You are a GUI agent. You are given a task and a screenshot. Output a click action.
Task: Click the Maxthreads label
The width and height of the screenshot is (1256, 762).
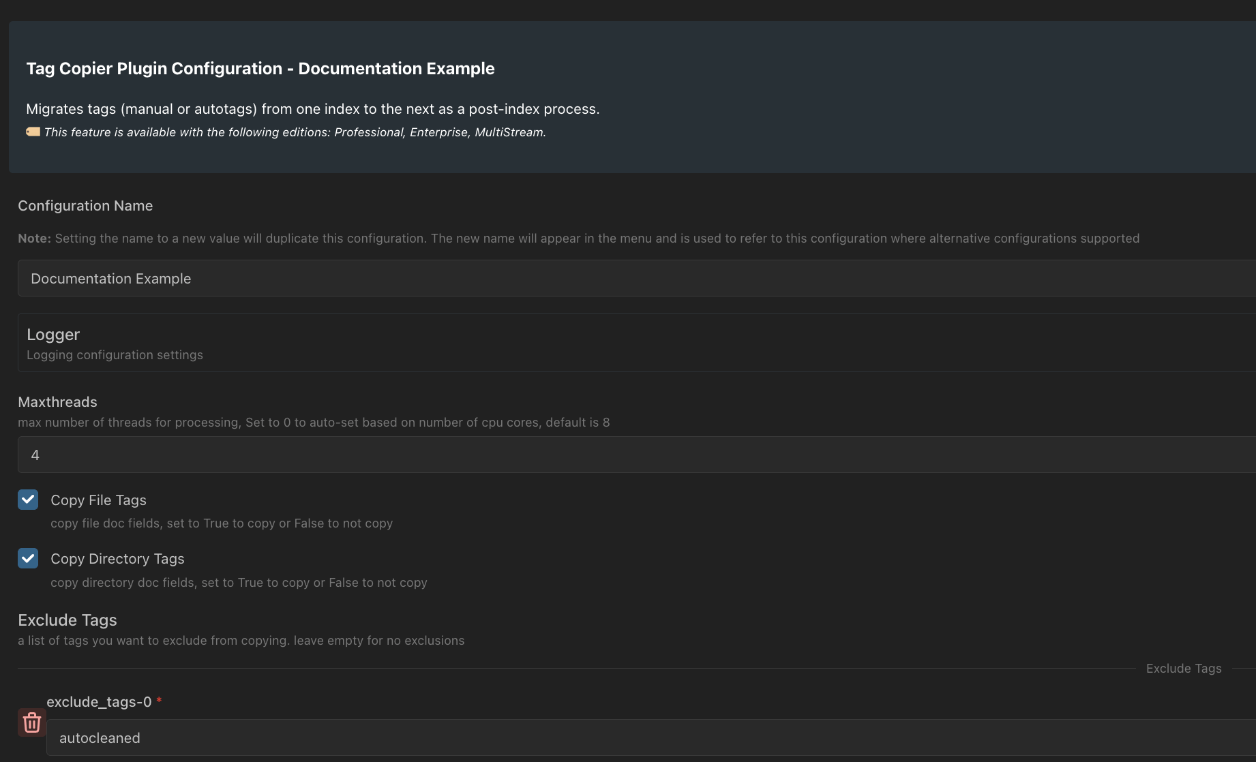(x=57, y=402)
